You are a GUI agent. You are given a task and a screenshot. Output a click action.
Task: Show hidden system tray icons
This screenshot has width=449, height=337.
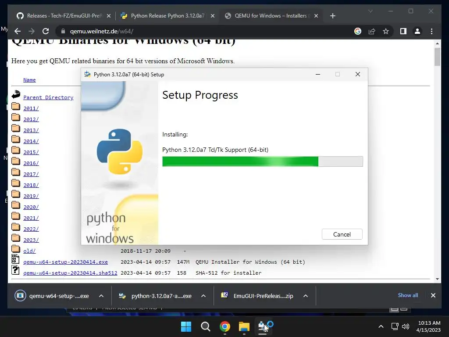[381, 326]
